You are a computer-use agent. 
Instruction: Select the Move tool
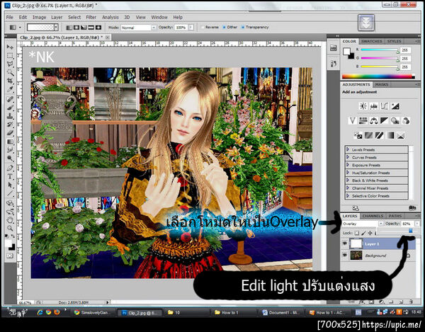tap(10, 47)
